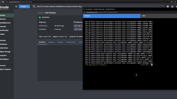The width and height of the screenshot is (177, 99).
Task: Open the community icon in top bar
Action: click(172, 7)
